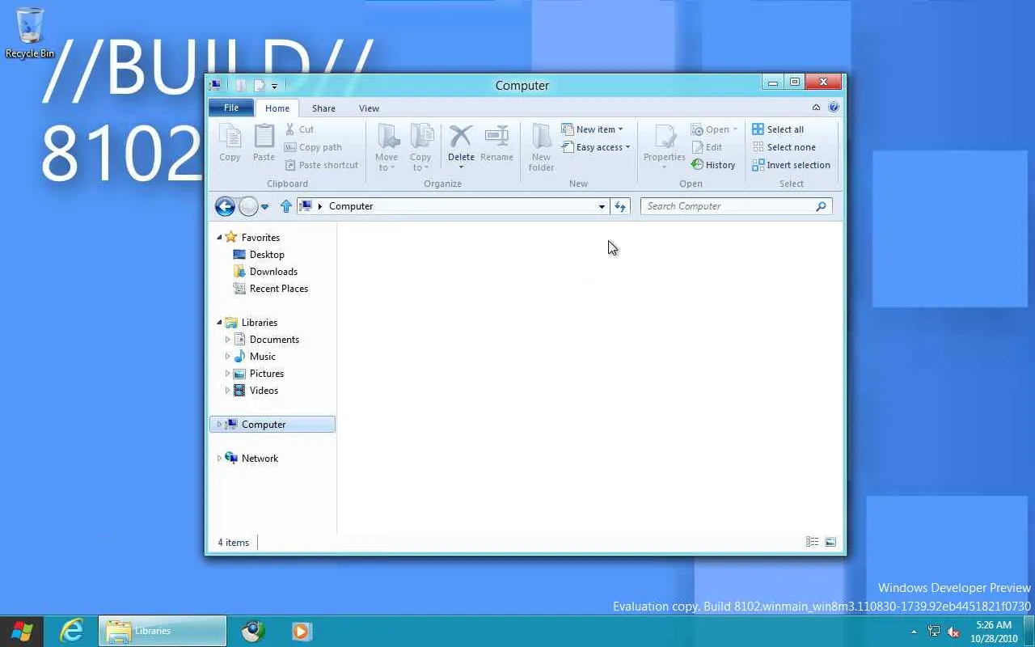Open the Properties dropdown in the ribbon
Viewport: 1035px width, 647px height.
[665, 167]
